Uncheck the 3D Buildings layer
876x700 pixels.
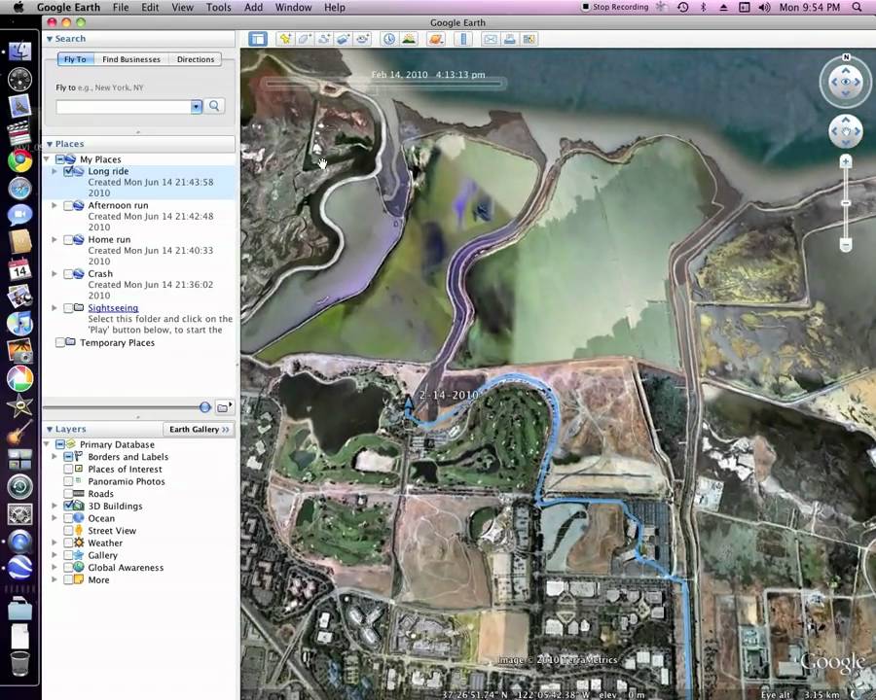tap(68, 507)
